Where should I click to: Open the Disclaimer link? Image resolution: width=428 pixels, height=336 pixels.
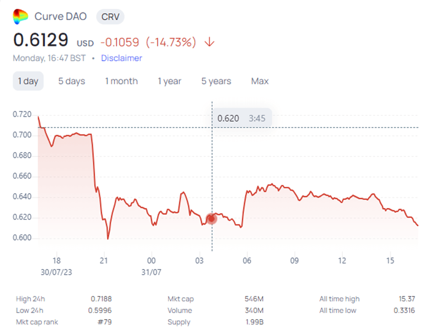point(122,58)
